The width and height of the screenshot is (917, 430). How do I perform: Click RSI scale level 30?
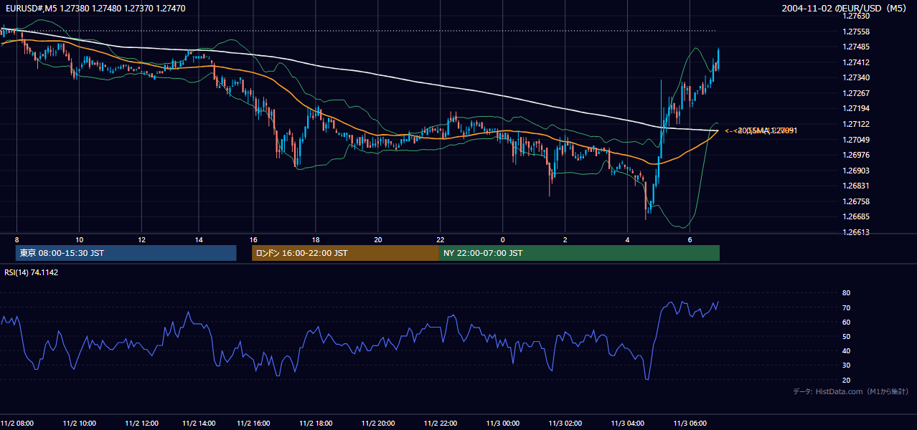[x=846, y=365]
